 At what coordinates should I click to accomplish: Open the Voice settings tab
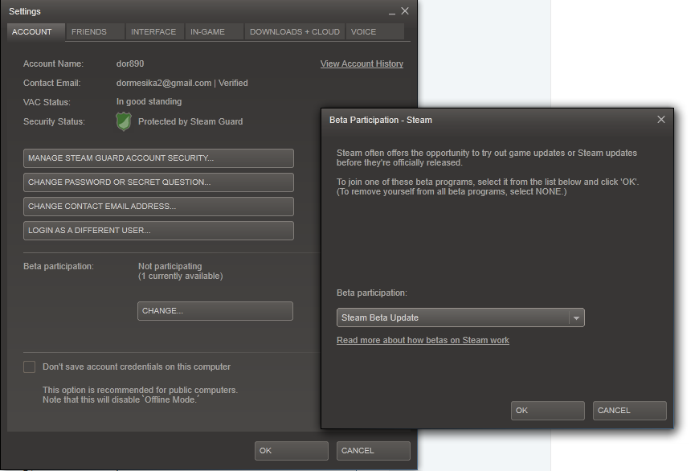tap(363, 32)
